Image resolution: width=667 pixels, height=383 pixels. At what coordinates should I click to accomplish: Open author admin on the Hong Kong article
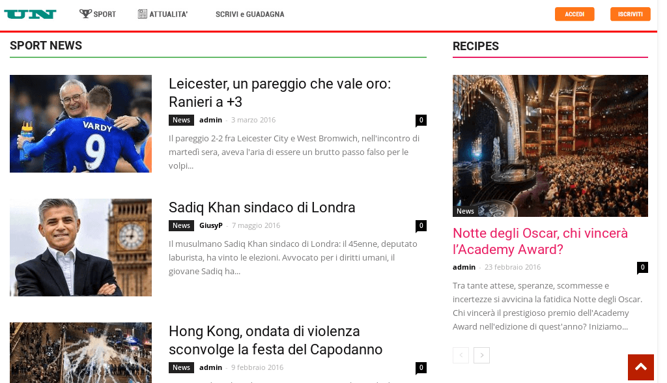tap(210, 367)
